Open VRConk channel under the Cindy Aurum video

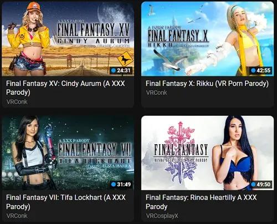point(17,101)
